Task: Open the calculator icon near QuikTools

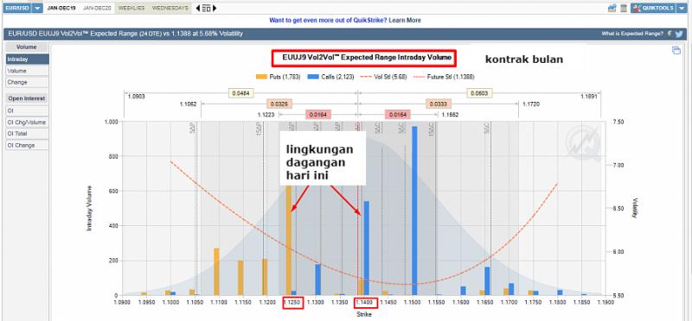Action: [x=623, y=8]
